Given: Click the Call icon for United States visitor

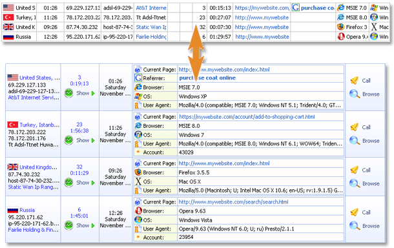Looking at the screenshot, I should coord(355,80).
